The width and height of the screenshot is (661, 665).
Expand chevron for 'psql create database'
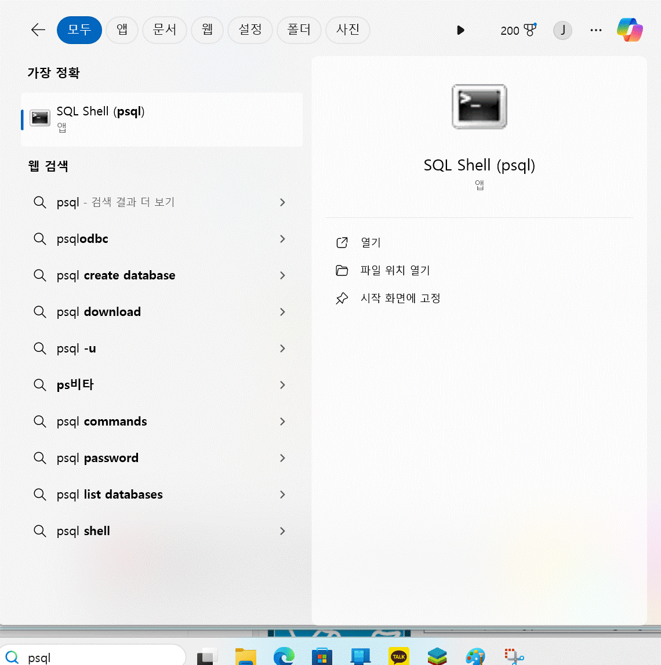(282, 275)
